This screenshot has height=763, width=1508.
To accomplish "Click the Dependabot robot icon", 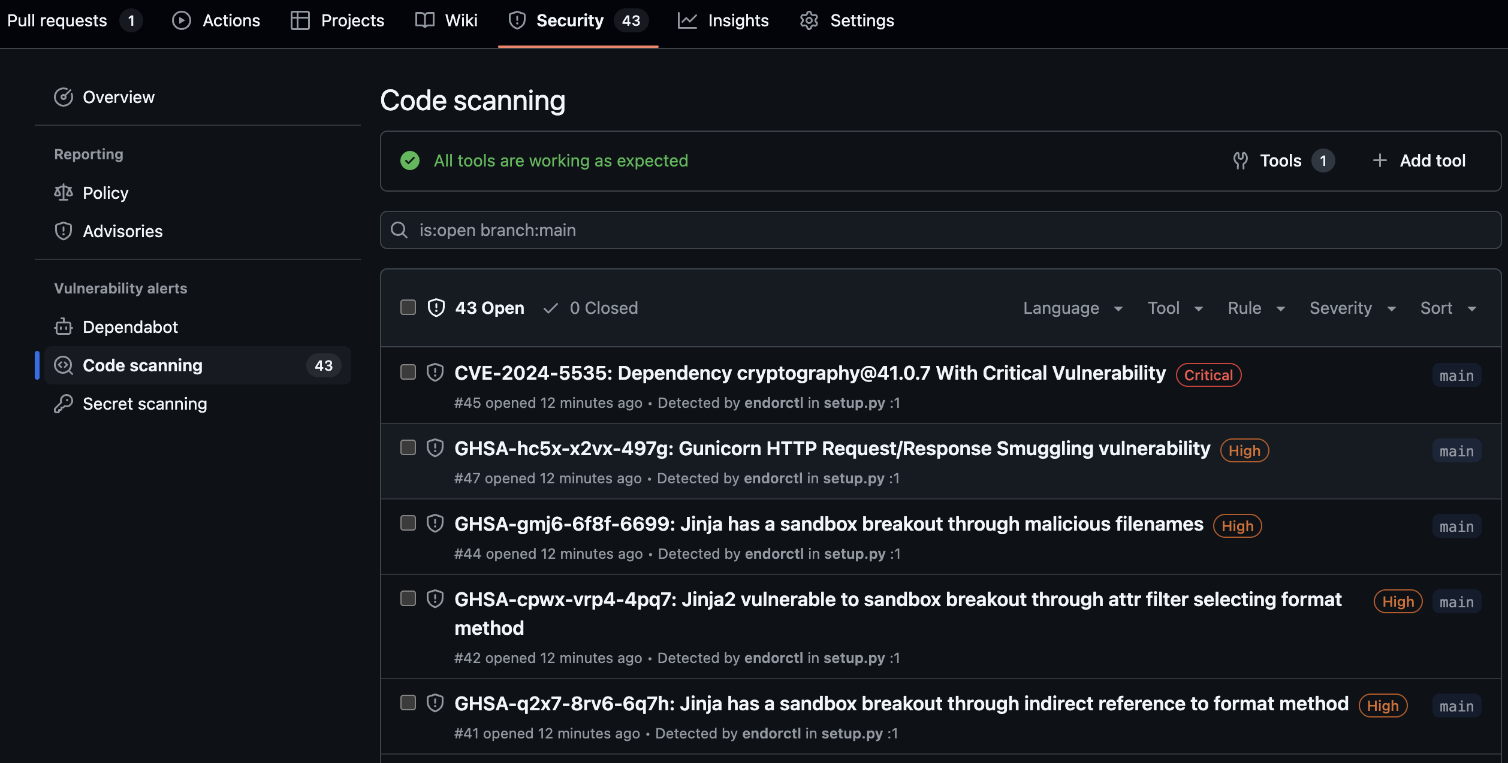I will [64, 327].
